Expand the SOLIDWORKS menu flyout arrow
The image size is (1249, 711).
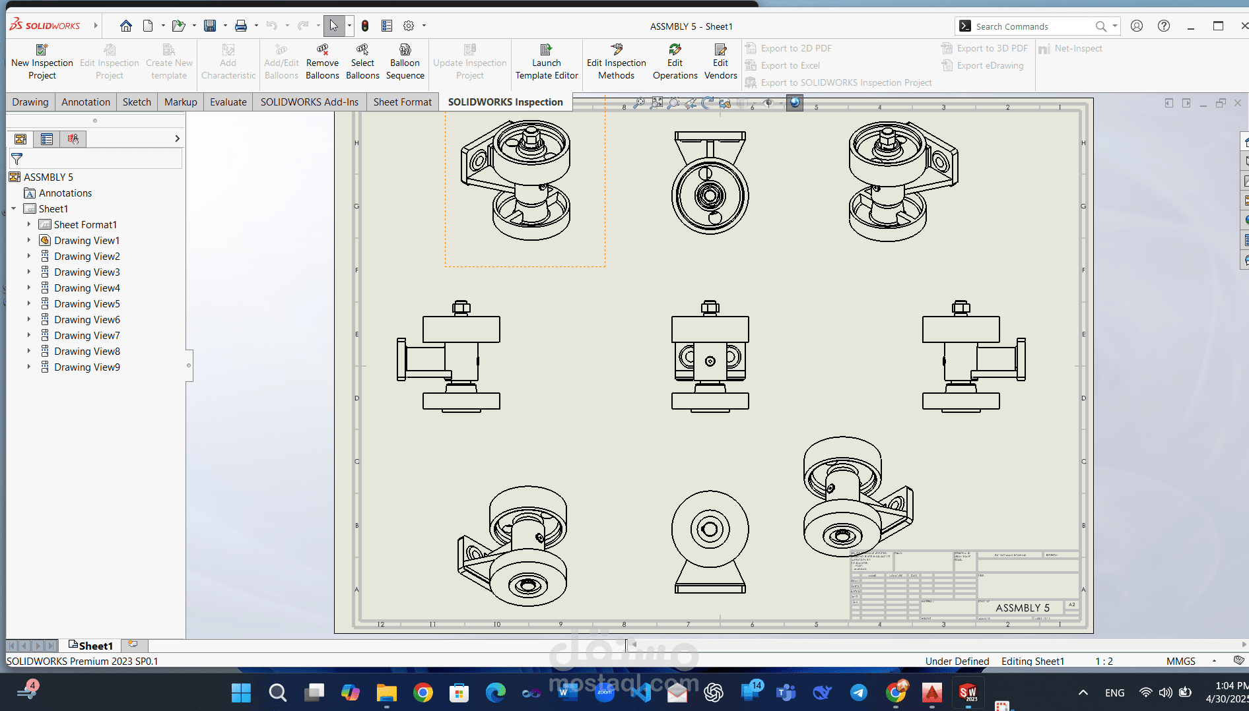pyautogui.click(x=96, y=26)
